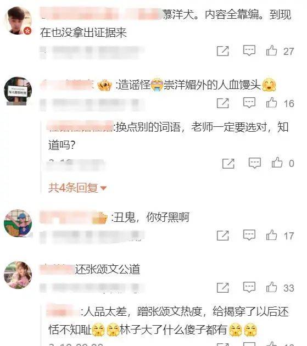This screenshot has width=307, height=346.
Task: Share the comment about 慕洋犬
Action: [222, 51]
